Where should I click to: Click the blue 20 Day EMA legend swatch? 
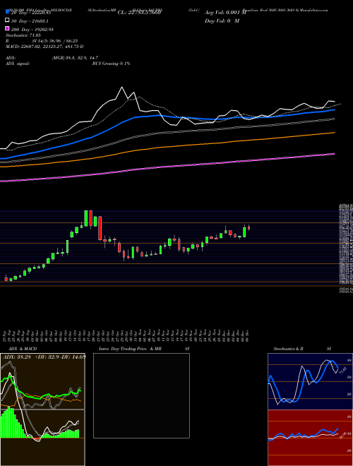point(7,11)
